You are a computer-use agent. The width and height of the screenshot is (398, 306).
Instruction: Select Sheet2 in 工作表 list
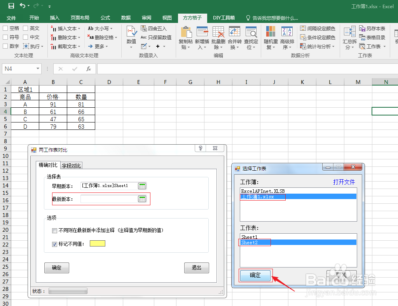(x=298, y=243)
